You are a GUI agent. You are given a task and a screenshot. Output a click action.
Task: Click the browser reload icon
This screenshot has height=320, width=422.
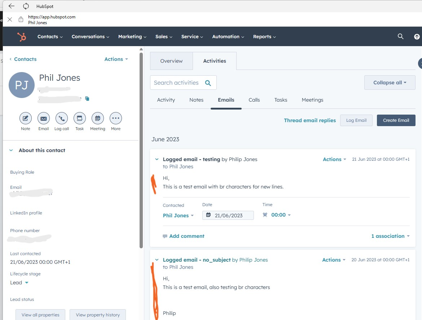pos(26,6)
